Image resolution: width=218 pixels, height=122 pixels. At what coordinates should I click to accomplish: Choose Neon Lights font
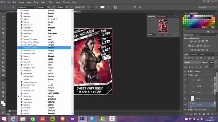(44, 102)
